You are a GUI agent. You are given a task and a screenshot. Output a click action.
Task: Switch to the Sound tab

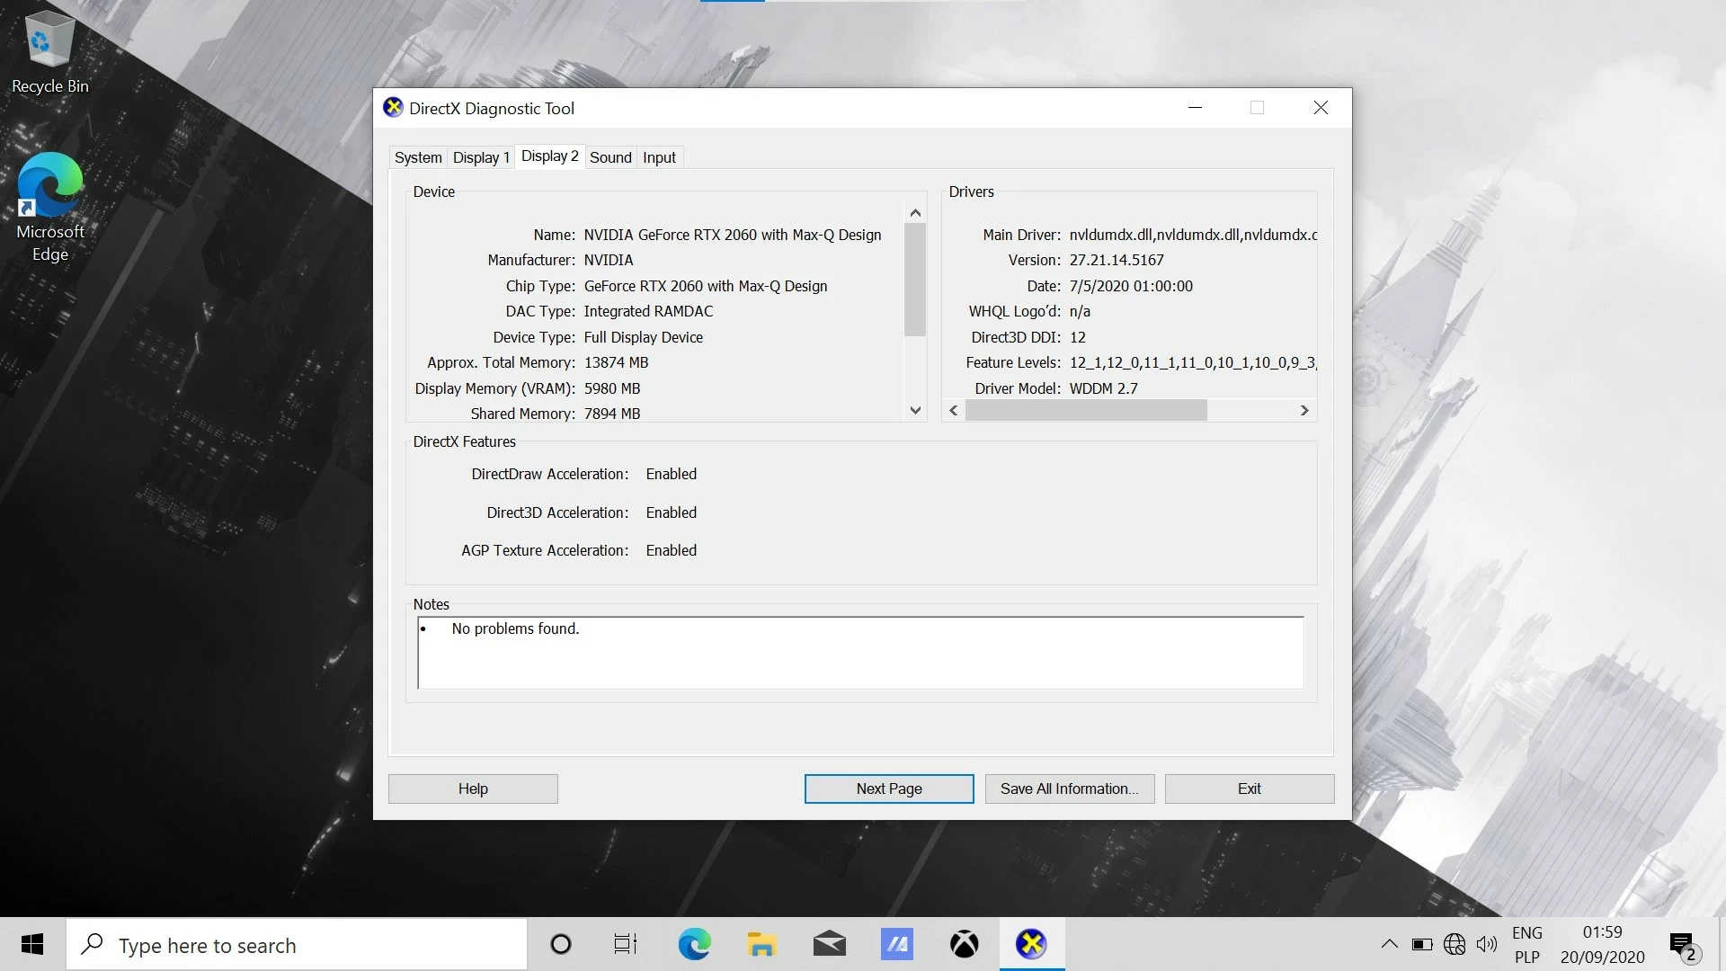pos(610,157)
